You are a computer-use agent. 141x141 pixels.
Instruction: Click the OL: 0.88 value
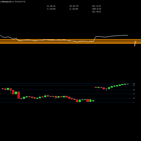tap(96, 12)
